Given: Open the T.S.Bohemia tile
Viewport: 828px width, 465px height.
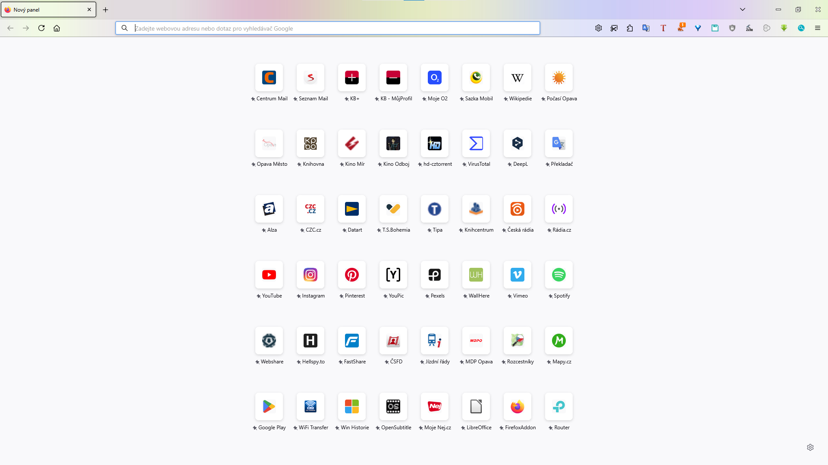Looking at the screenshot, I should (393, 209).
